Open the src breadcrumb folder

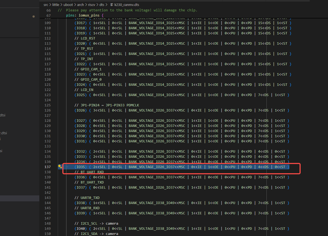coord(46,5)
